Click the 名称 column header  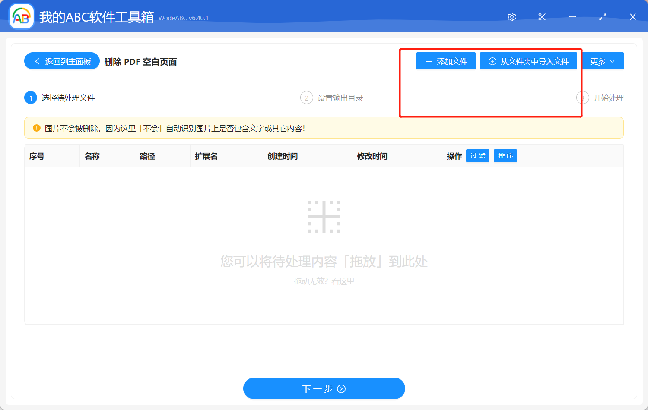click(92, 156)
